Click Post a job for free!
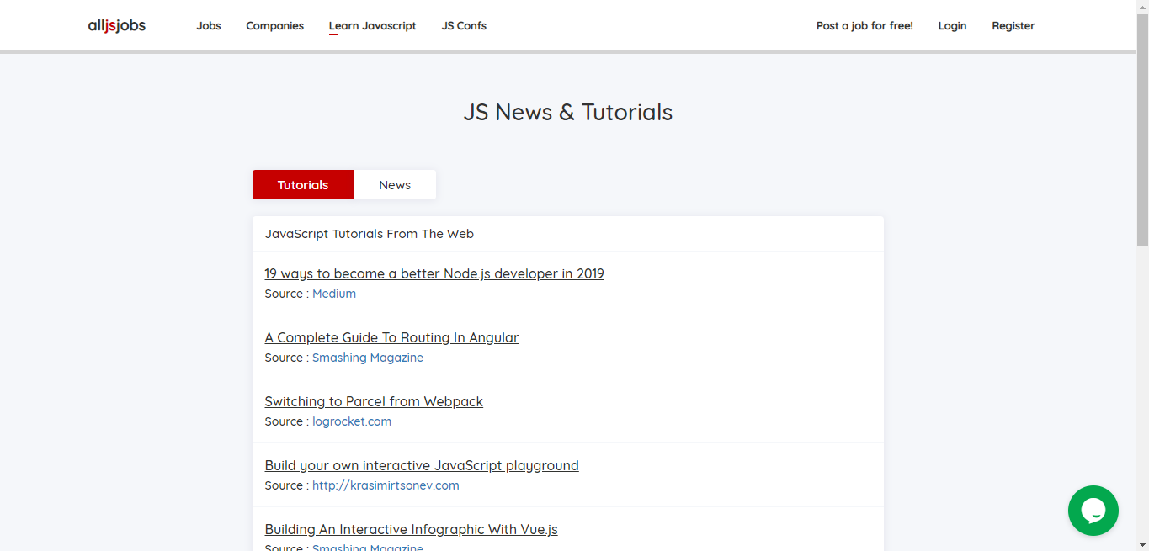Image resolution: width=1149 pixels, height=551 pixels. click(864, 26)
